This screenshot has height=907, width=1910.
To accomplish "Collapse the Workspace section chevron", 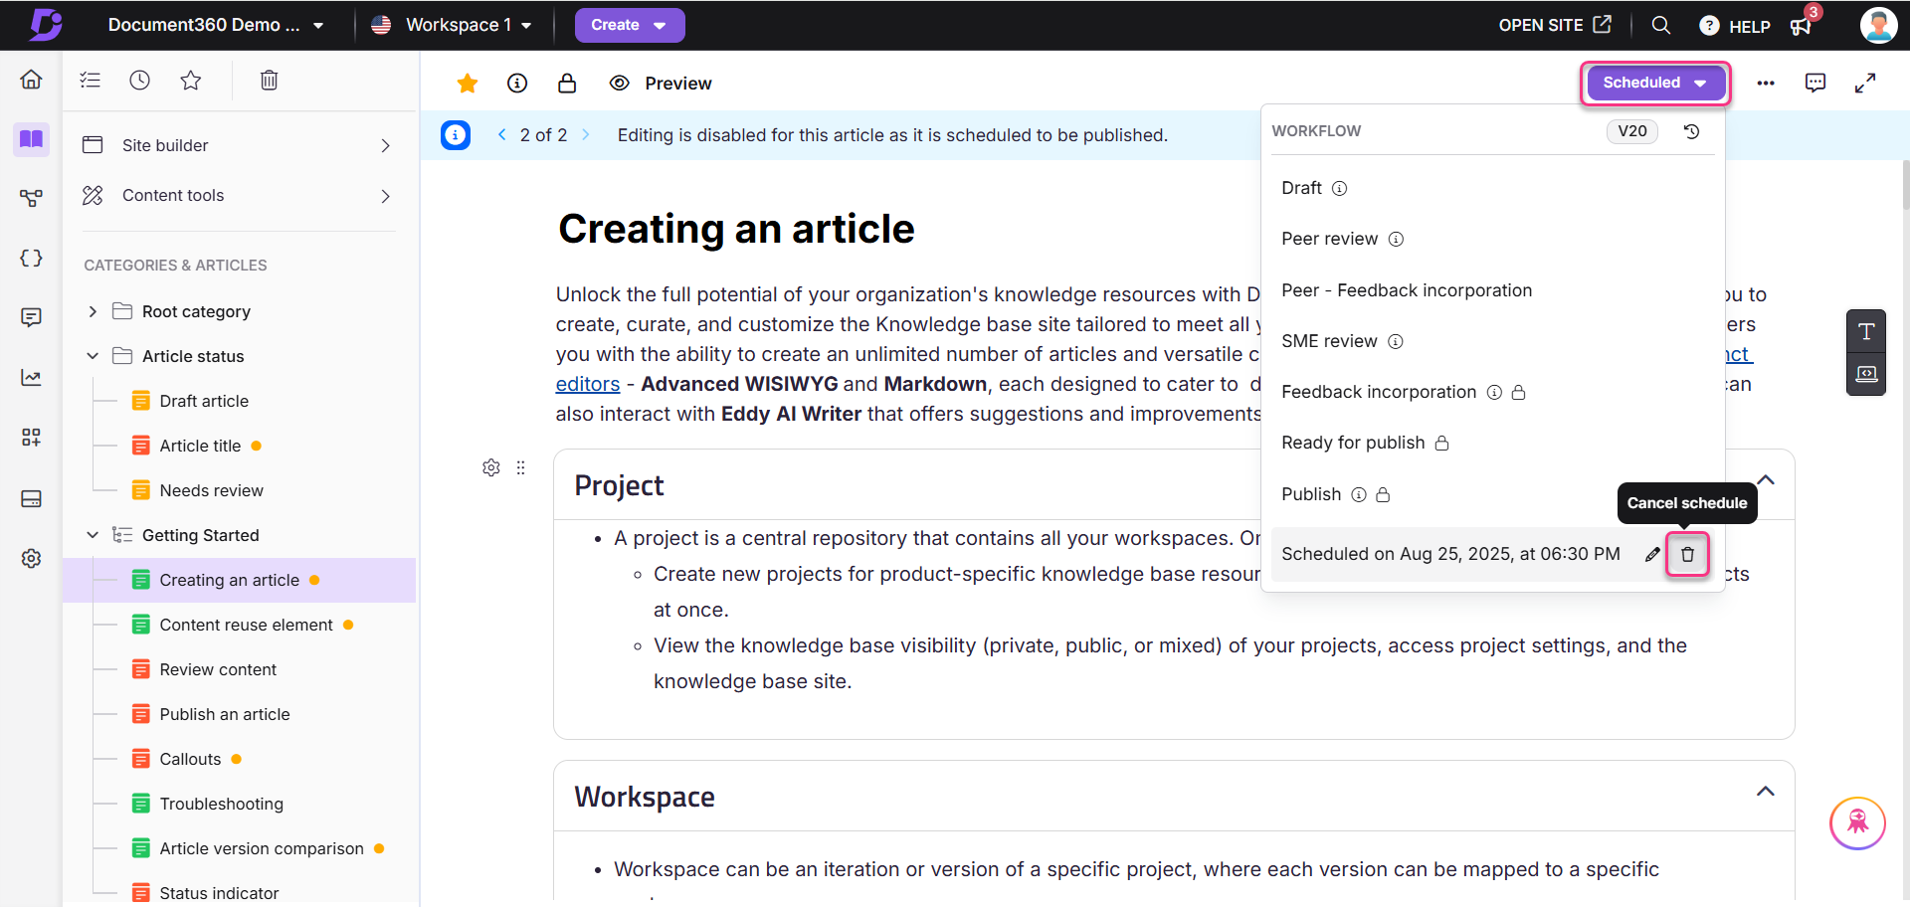I will click(x=1766, y=792).
